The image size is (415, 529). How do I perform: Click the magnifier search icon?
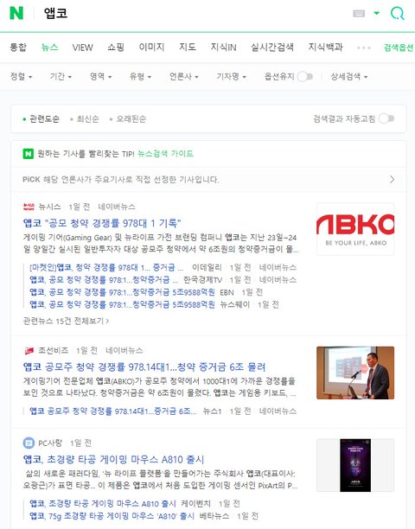(x=397, y=14)
